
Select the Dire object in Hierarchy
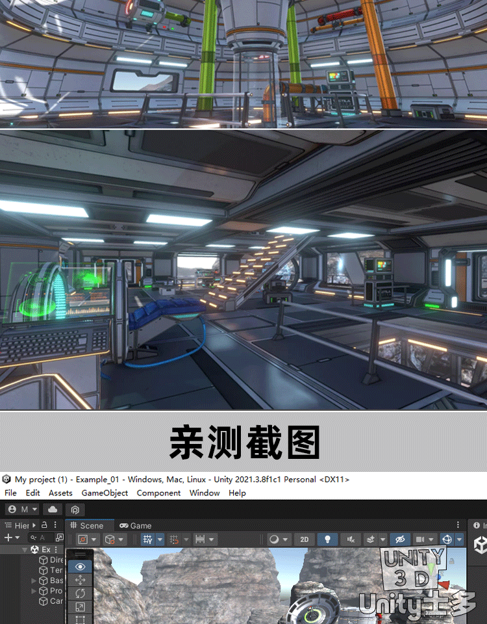click(51, 560)
